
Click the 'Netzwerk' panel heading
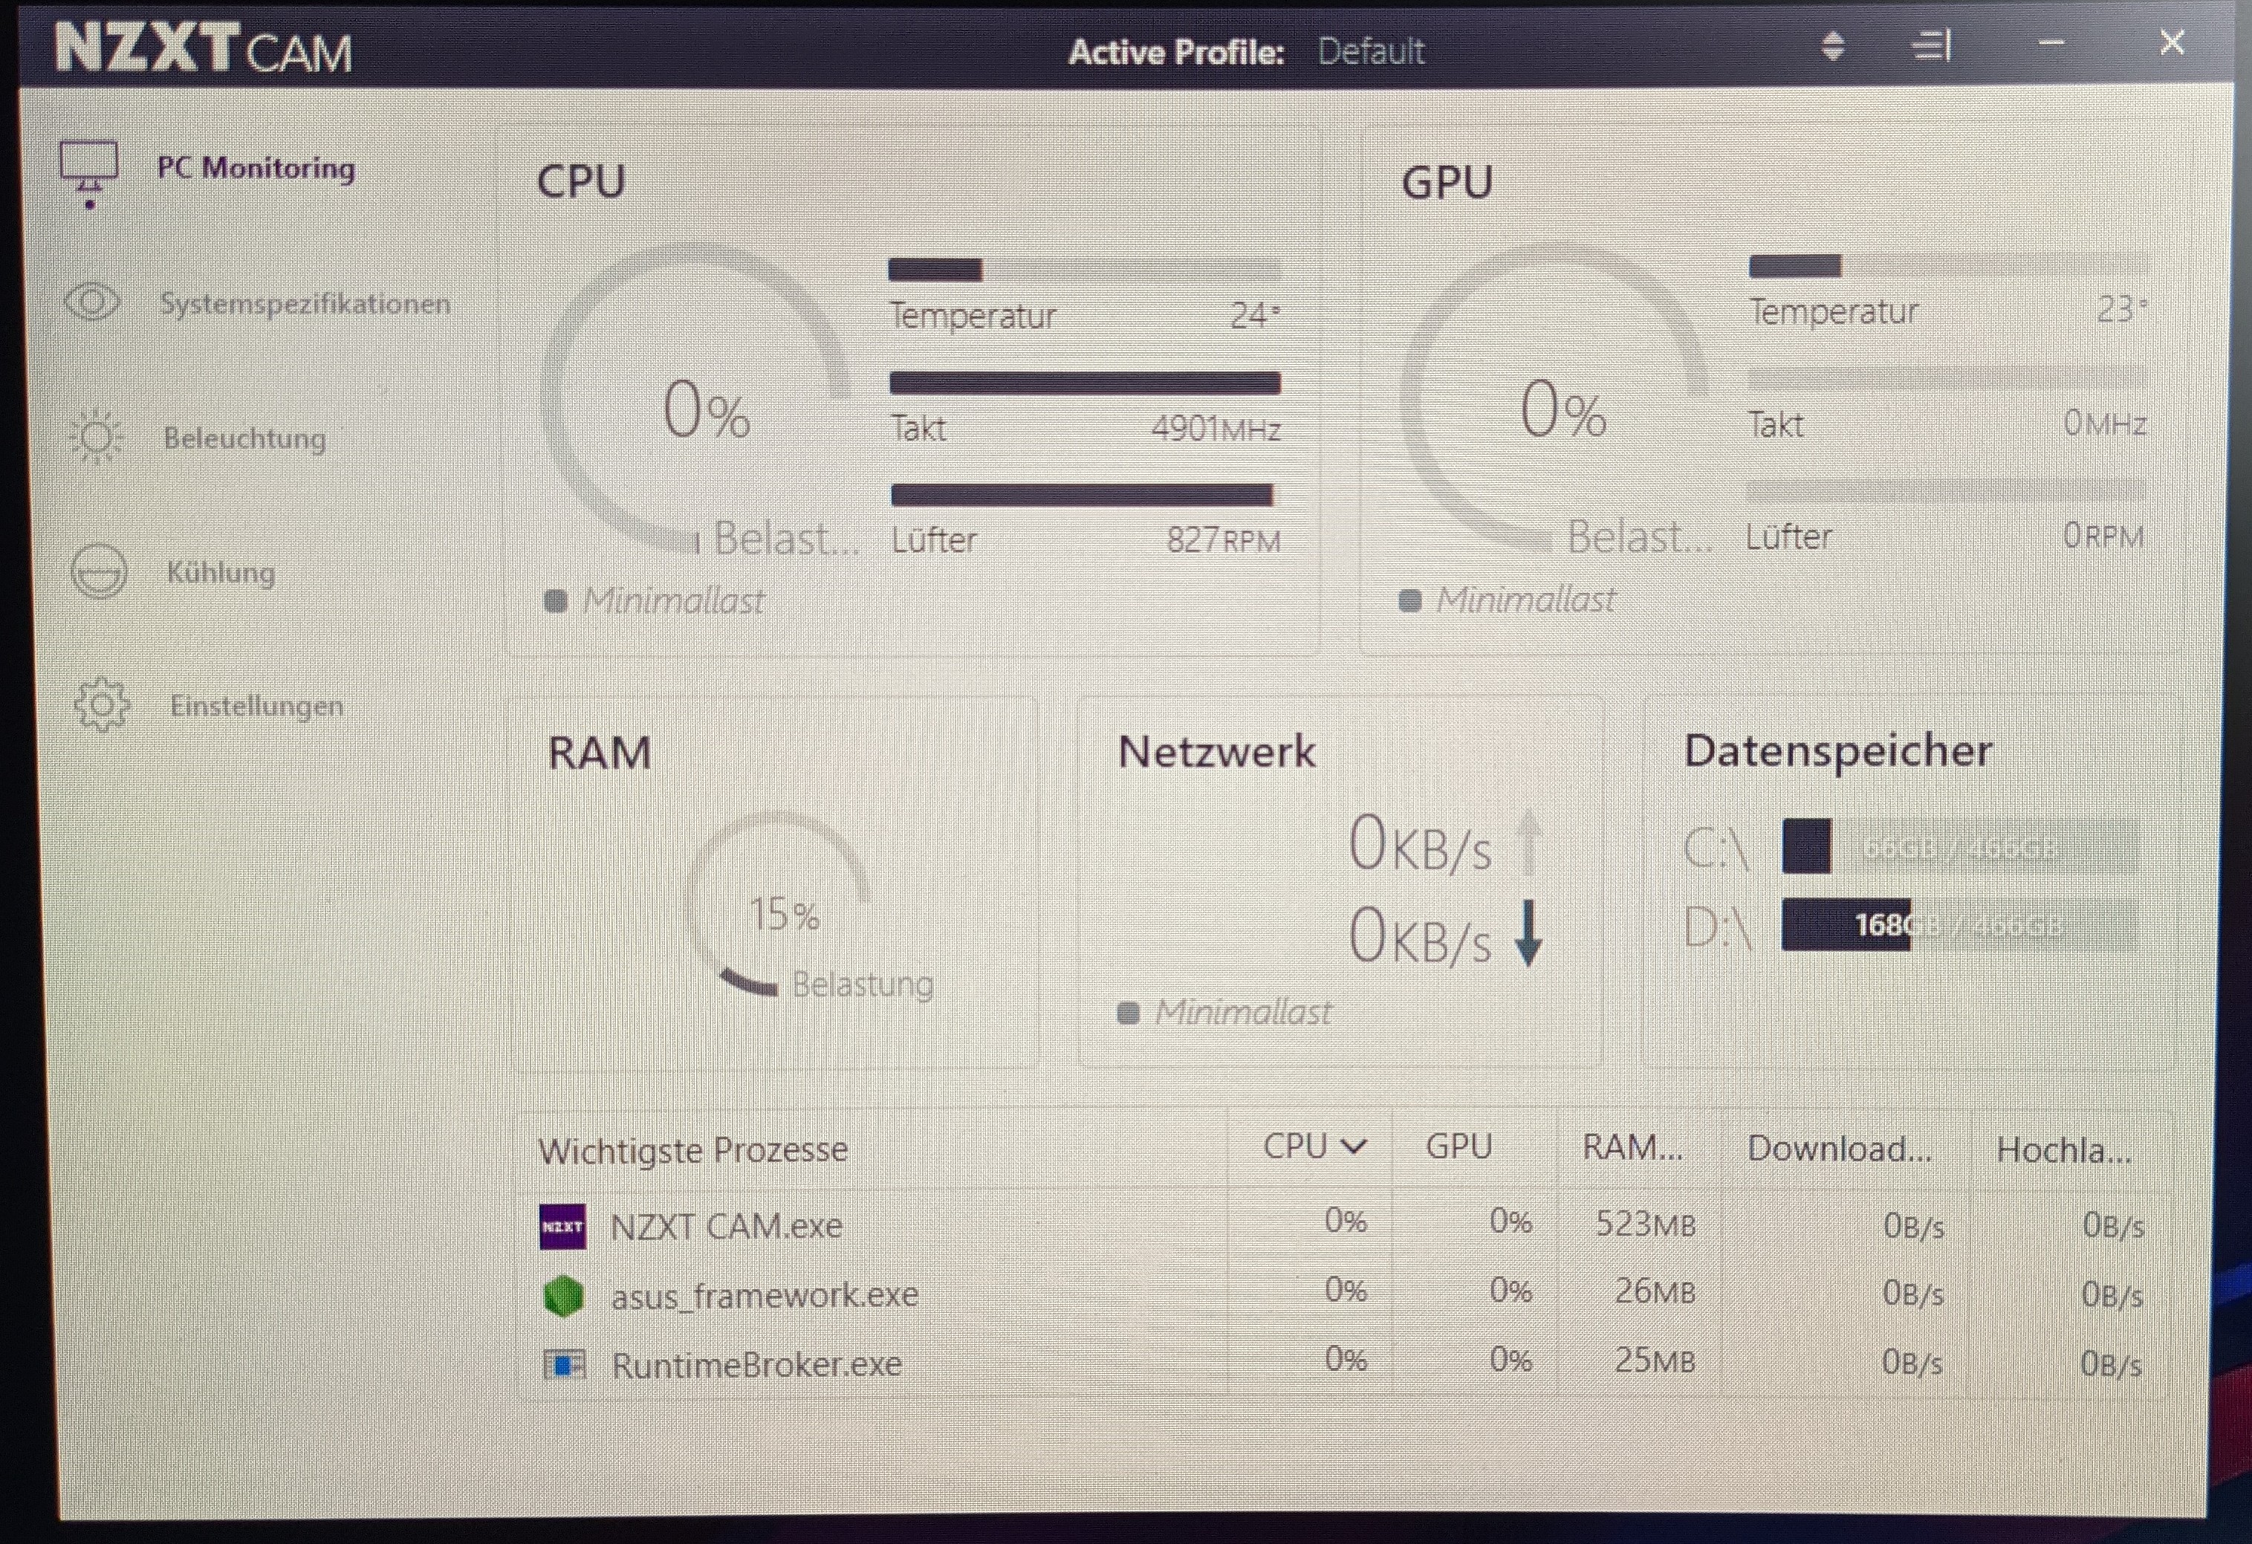pyautogui.click(x=1217, y=752)
